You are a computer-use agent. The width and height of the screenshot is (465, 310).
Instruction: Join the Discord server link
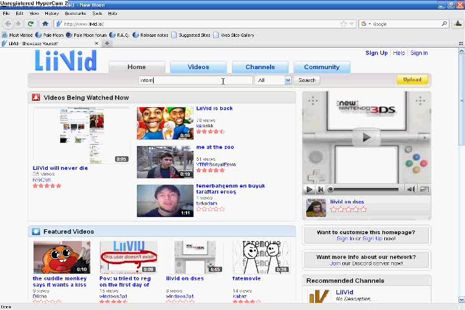tap(335, 263)
